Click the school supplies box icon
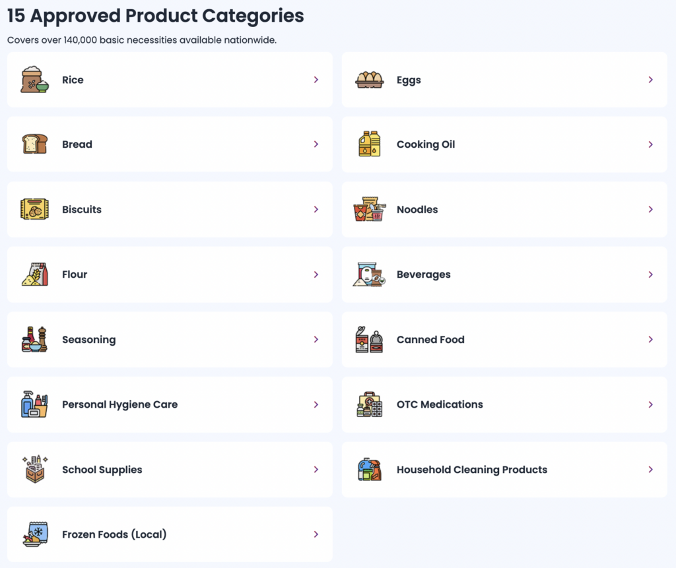 point(34,469)
